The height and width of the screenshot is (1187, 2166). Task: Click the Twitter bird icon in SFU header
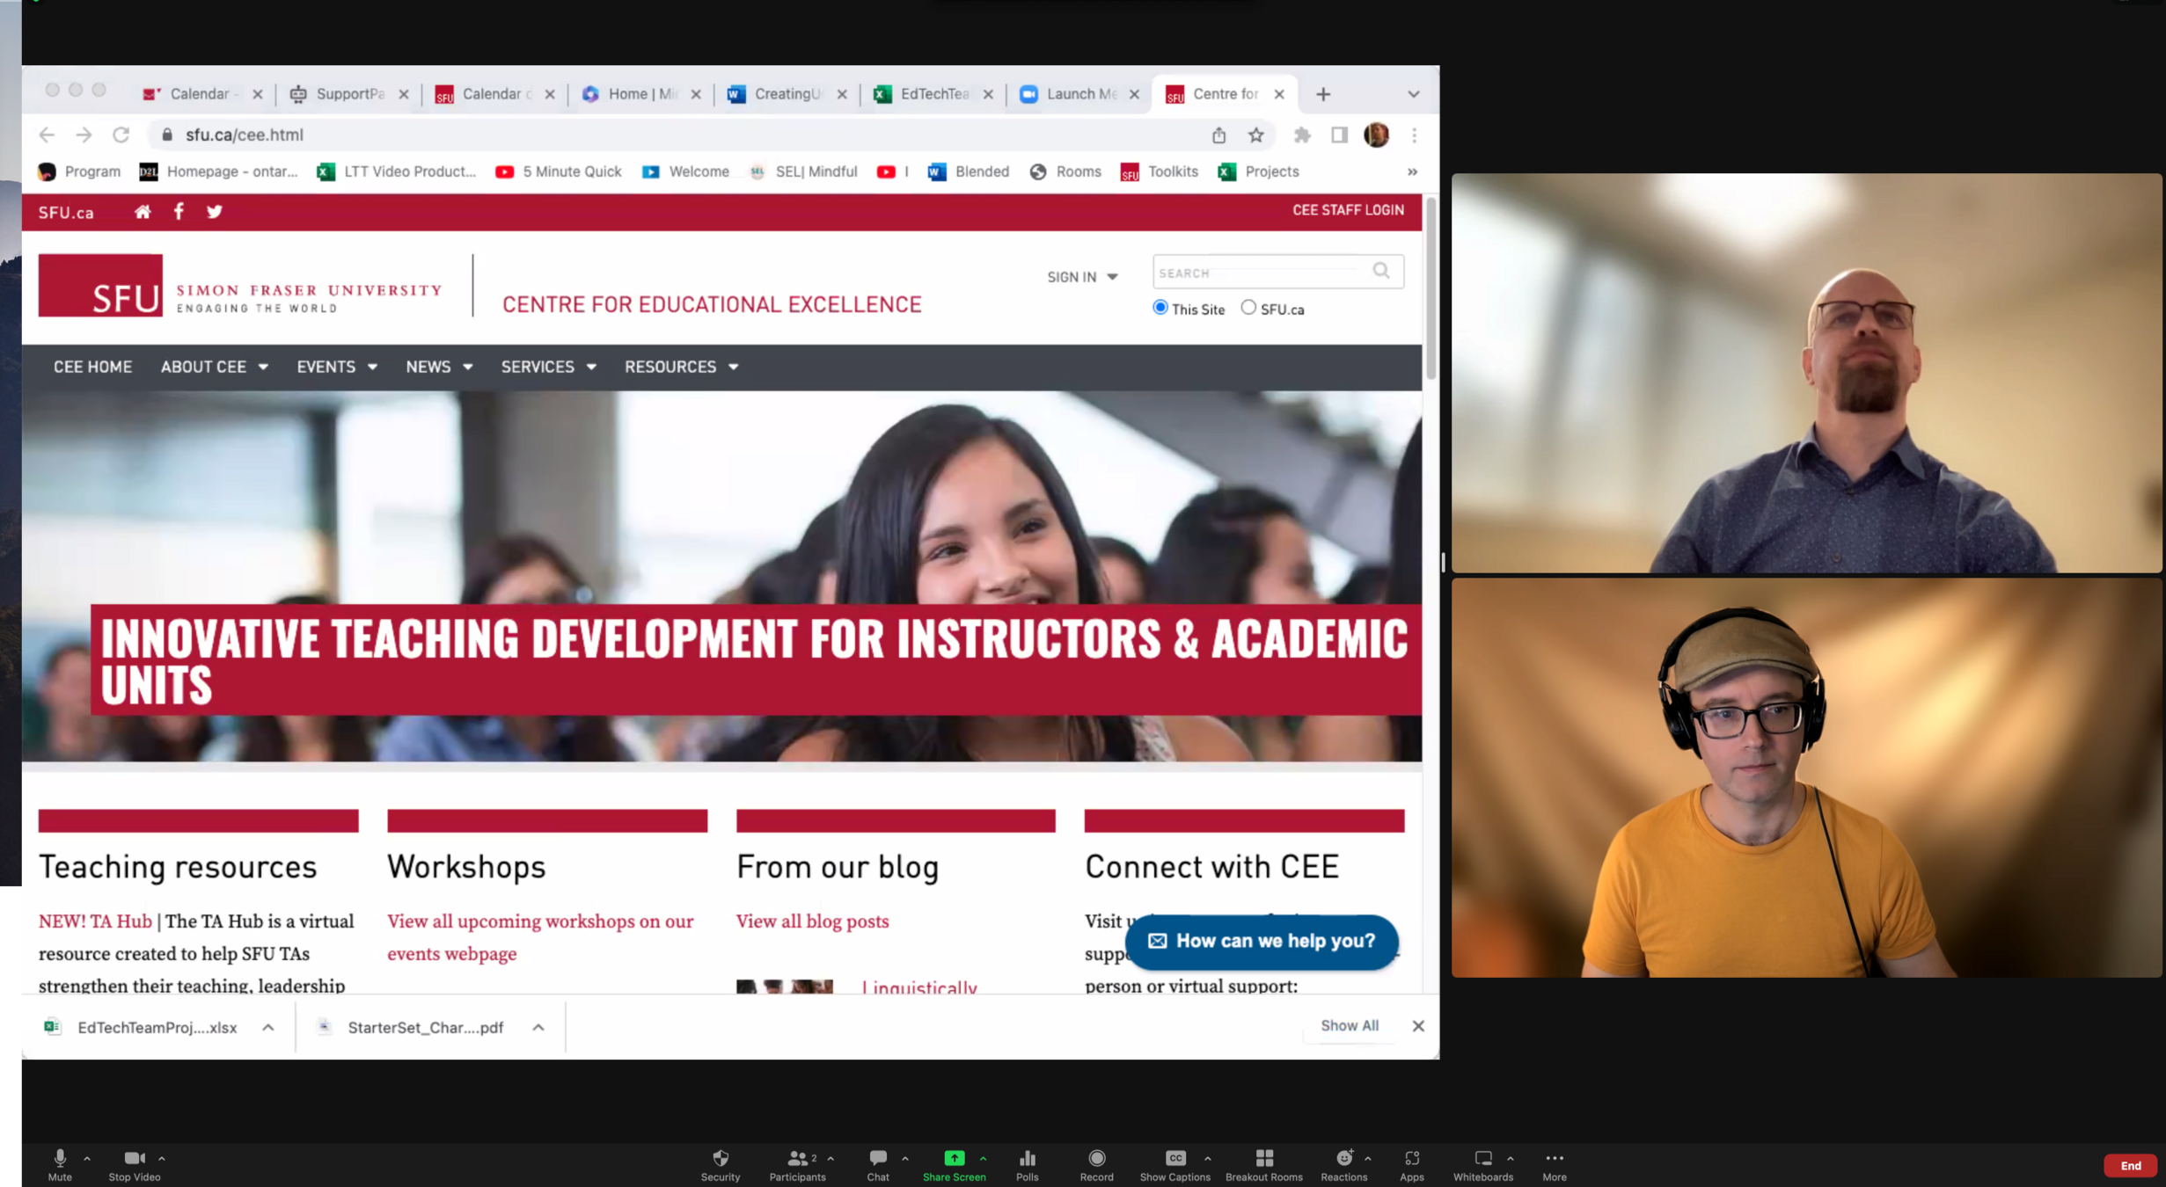tap(214, 211)
